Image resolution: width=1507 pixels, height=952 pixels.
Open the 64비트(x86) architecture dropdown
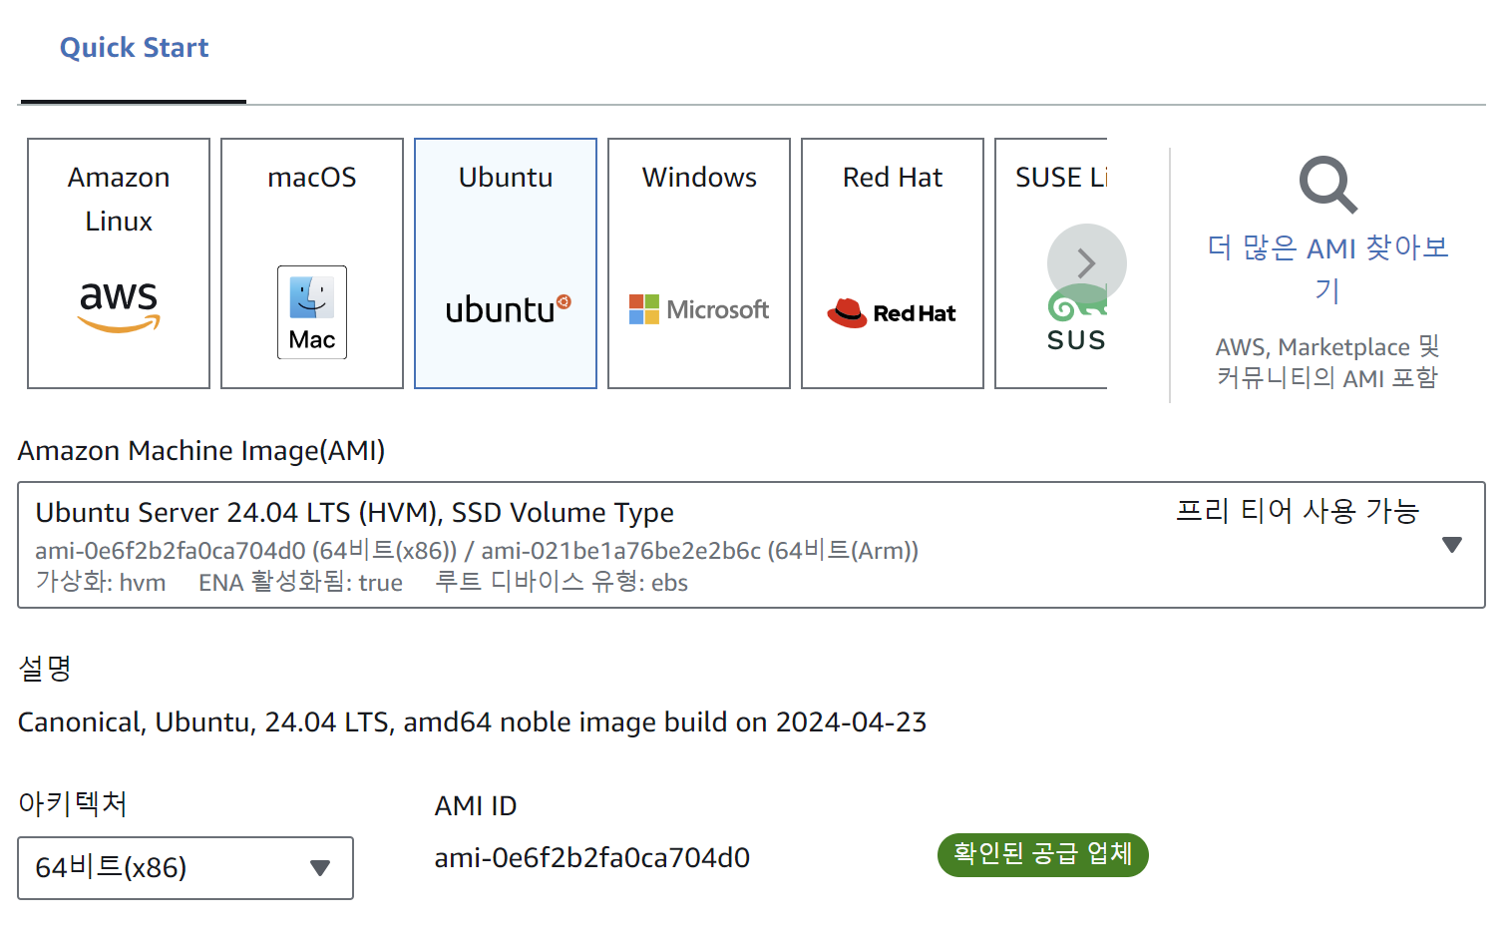click(186, 868)
